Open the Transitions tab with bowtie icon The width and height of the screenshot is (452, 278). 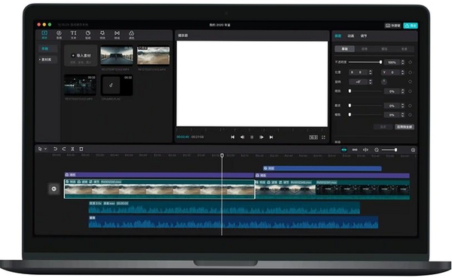click(x=117, y=35)
